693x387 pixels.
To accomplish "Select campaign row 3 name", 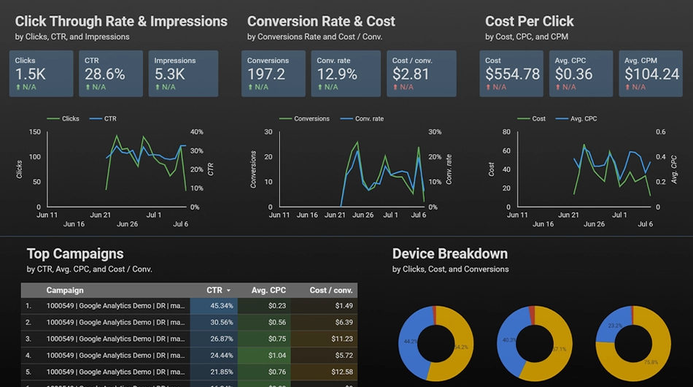I will point(116,339).
